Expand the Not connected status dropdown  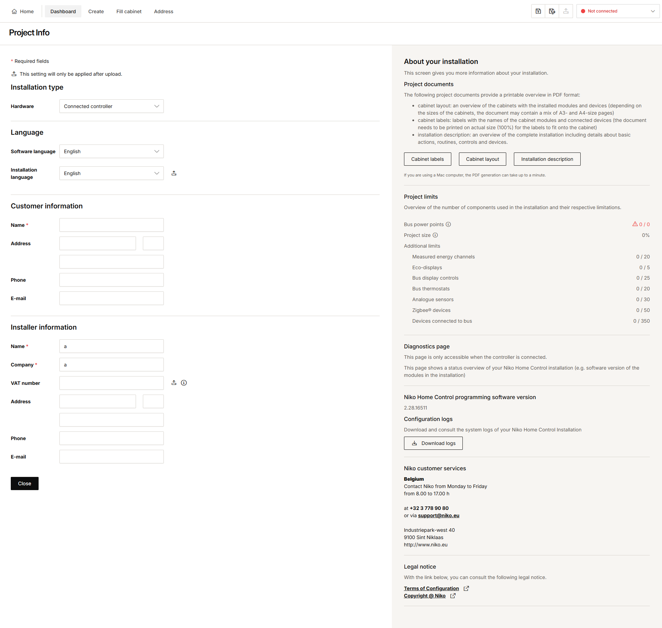click(x=618, y=11)
